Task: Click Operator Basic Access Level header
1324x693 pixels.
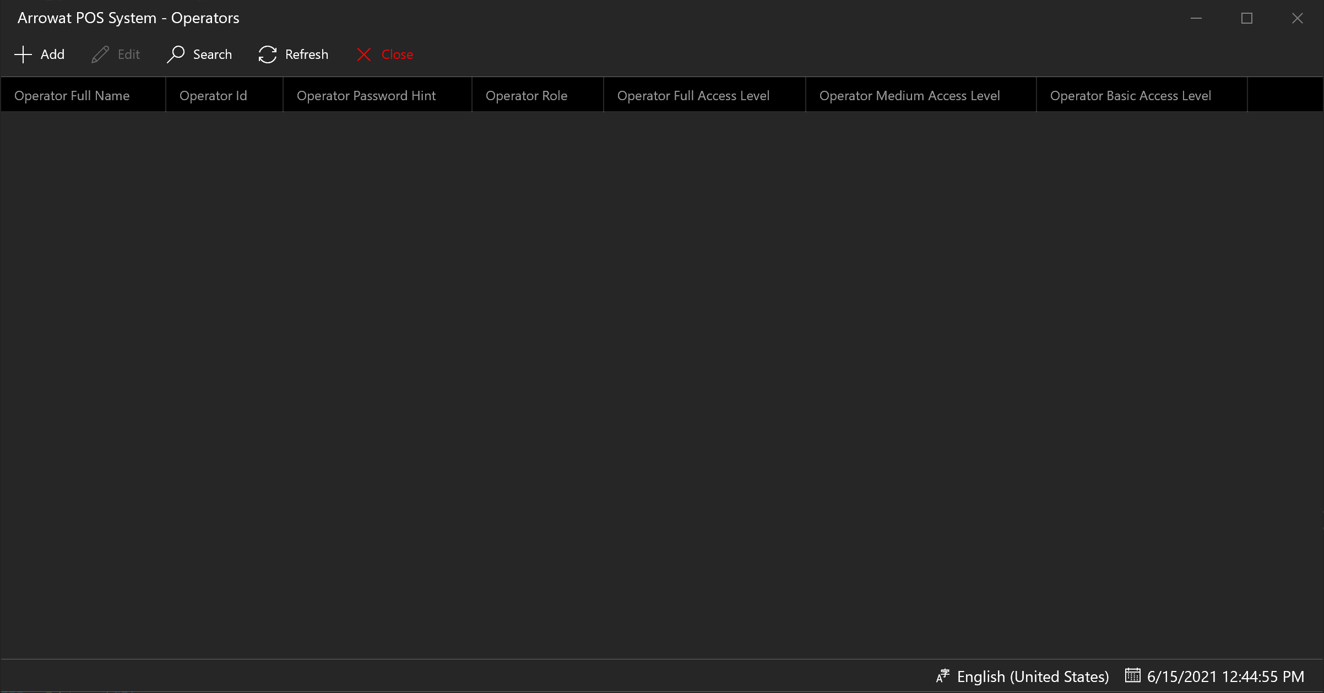Action: [1131, 95]
